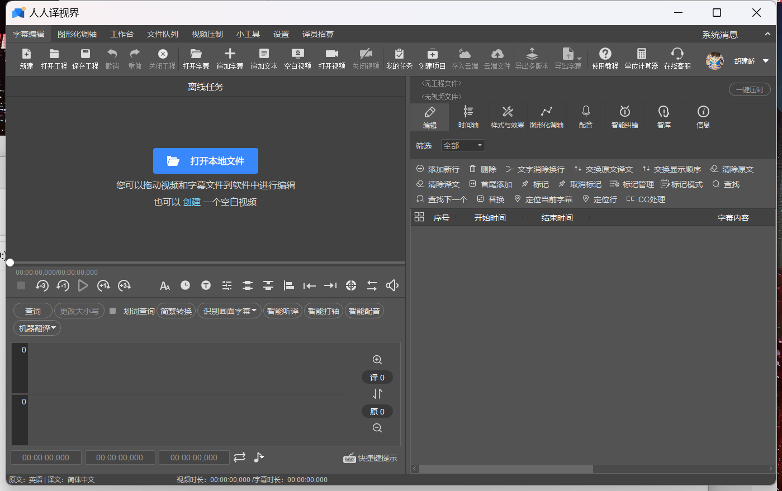Image resolution: width=782 pixels, height=491 pixels.
Task: Open 我的任务 (my tasks) from the toolbar
Action: (x=399, y=59)
